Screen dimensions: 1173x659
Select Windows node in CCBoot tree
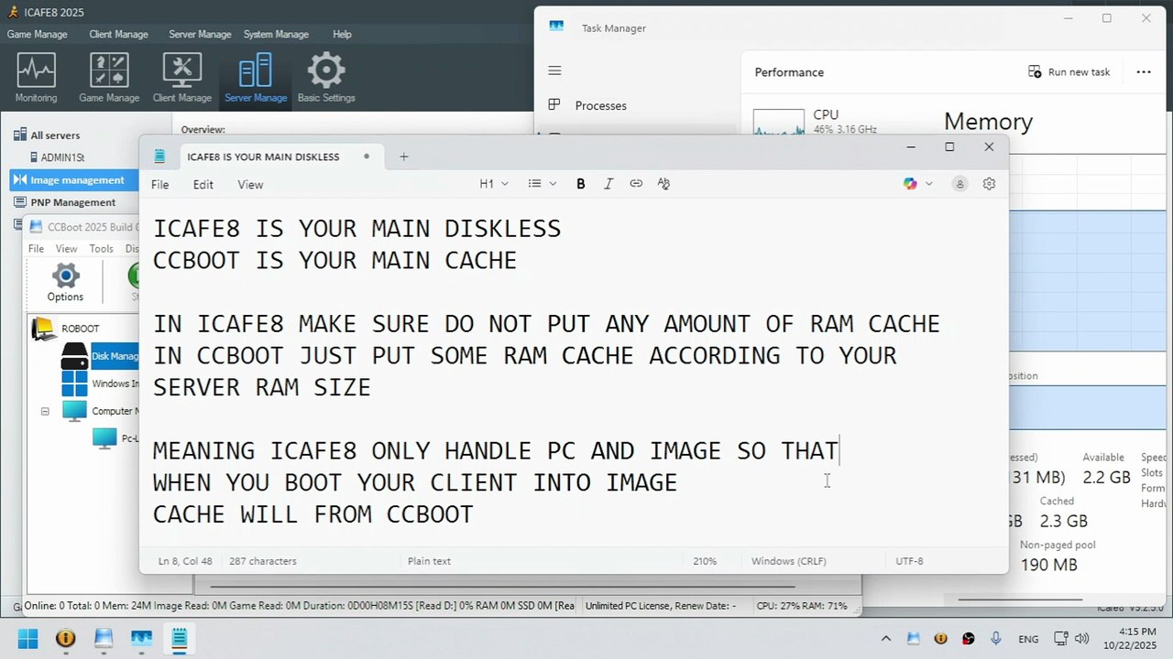(115, 384)
